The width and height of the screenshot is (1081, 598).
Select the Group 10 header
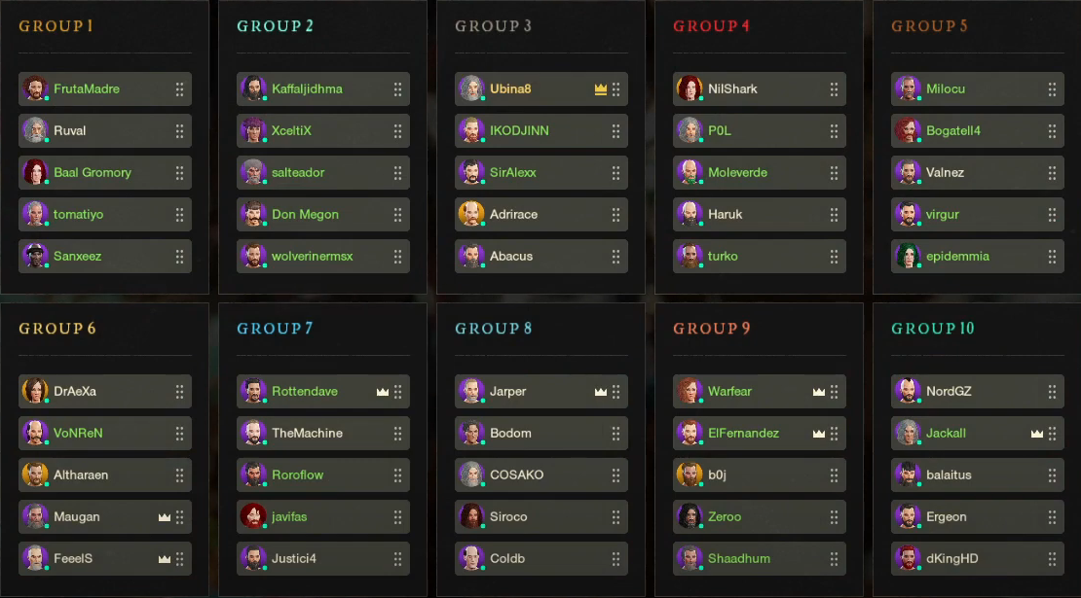[932, 329]
